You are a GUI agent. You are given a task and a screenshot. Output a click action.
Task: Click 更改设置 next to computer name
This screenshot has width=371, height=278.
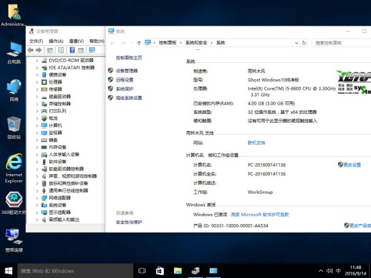[352, 165]
